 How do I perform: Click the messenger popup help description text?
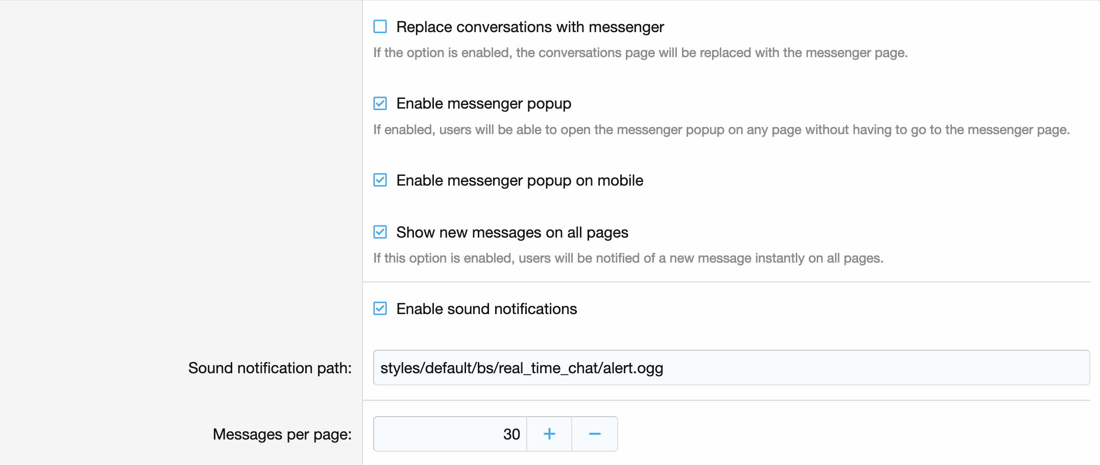pyautogui.click(x=721, y=130)
